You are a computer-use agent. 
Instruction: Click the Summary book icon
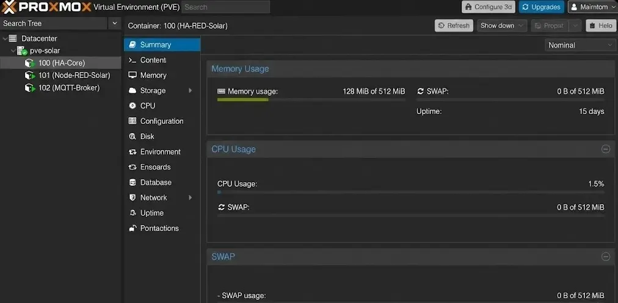tap(133, 45)
